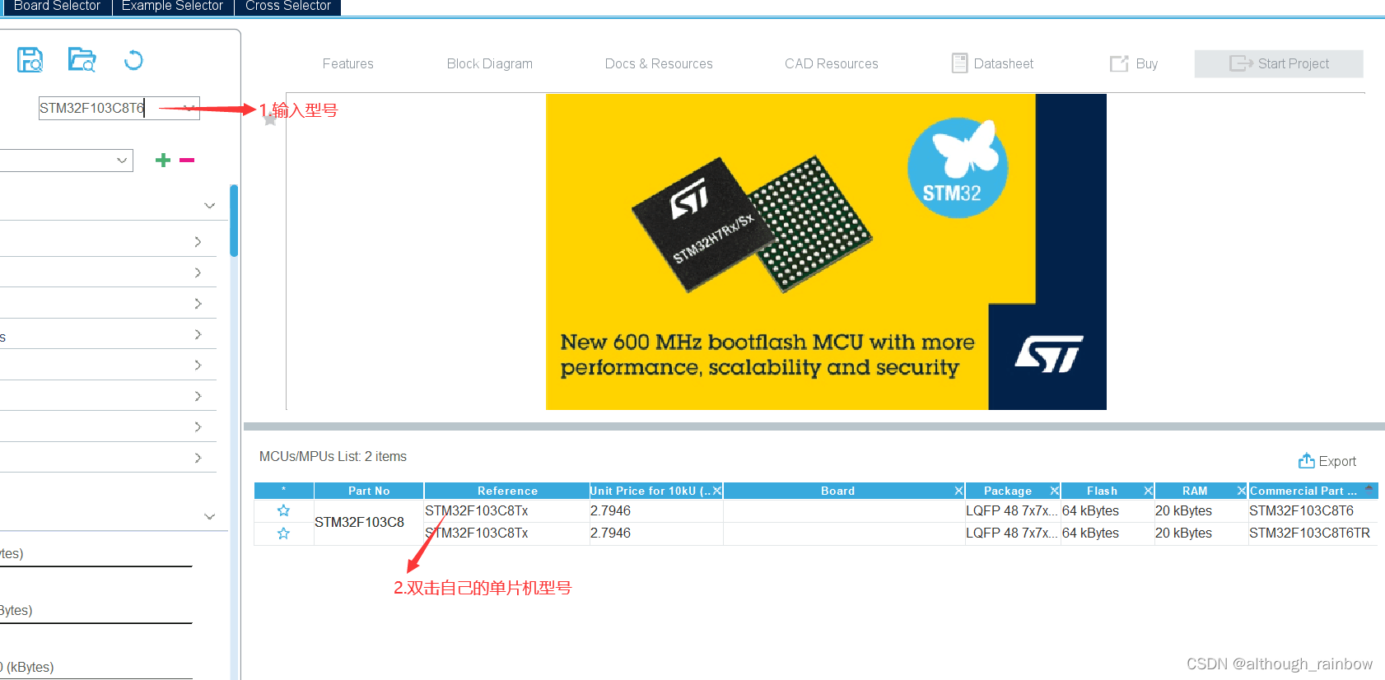Click the STM32 bootflash MCU banner image
This screenshot has height=680, width=1385.
click(826, 251)
